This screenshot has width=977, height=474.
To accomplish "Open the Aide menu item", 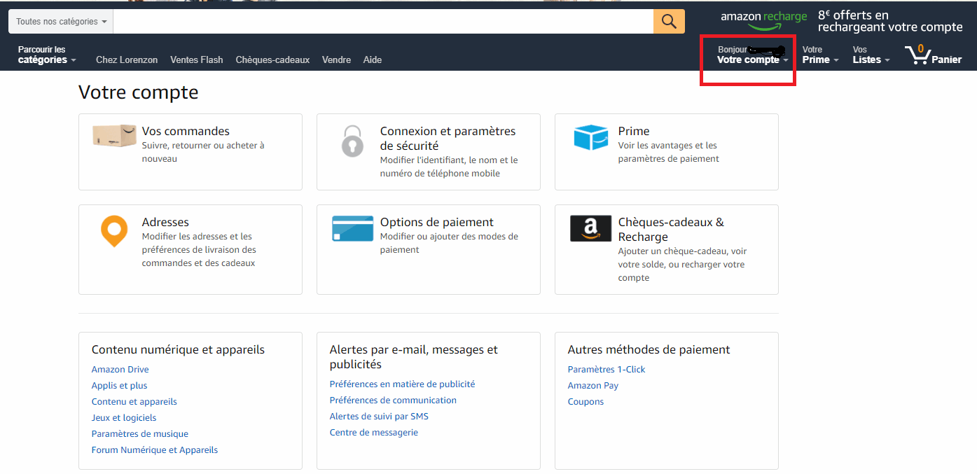I will (373, 60).
